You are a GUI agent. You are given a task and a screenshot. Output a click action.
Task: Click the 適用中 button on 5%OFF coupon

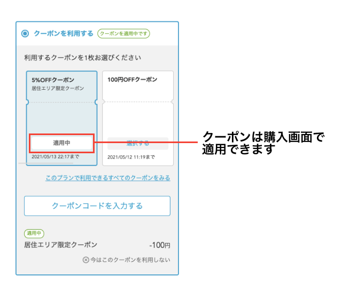(61, 143)
